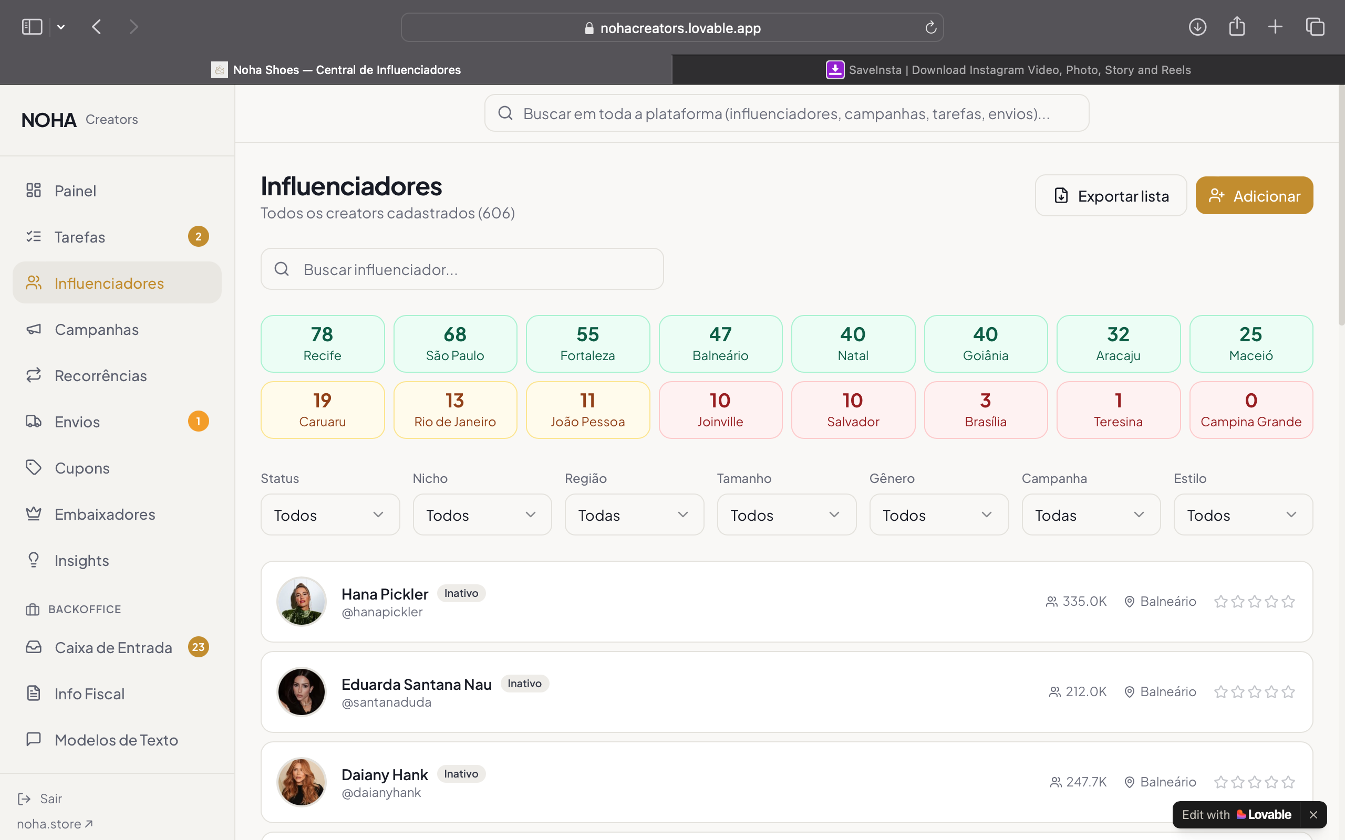The width and height of the screenshot is (1345, 840).
Task: Filter by the Recife city card
Action: pyautogui.click(x=323, y=344)
